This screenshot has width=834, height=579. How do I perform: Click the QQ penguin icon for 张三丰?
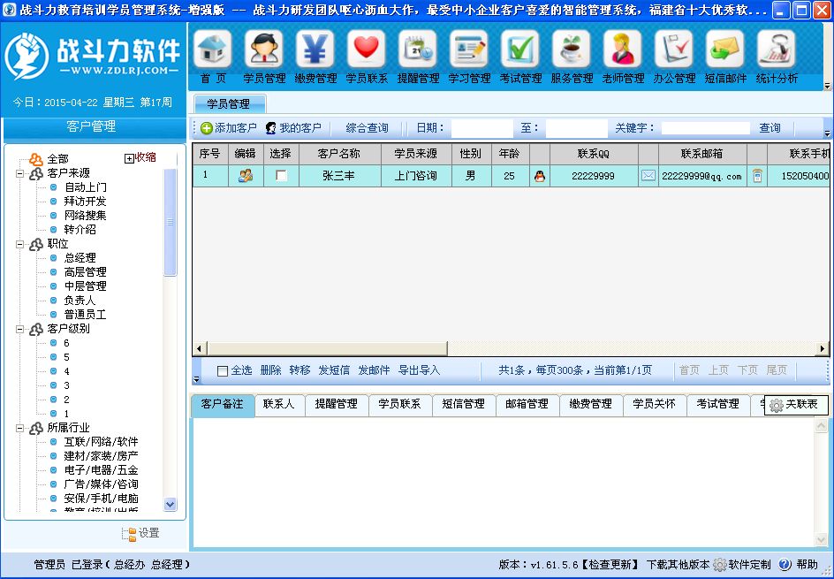click(x=540, y=176)
